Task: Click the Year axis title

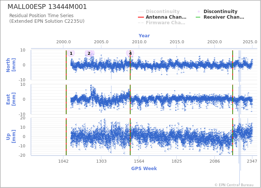Action: click(x=144, y=36)
